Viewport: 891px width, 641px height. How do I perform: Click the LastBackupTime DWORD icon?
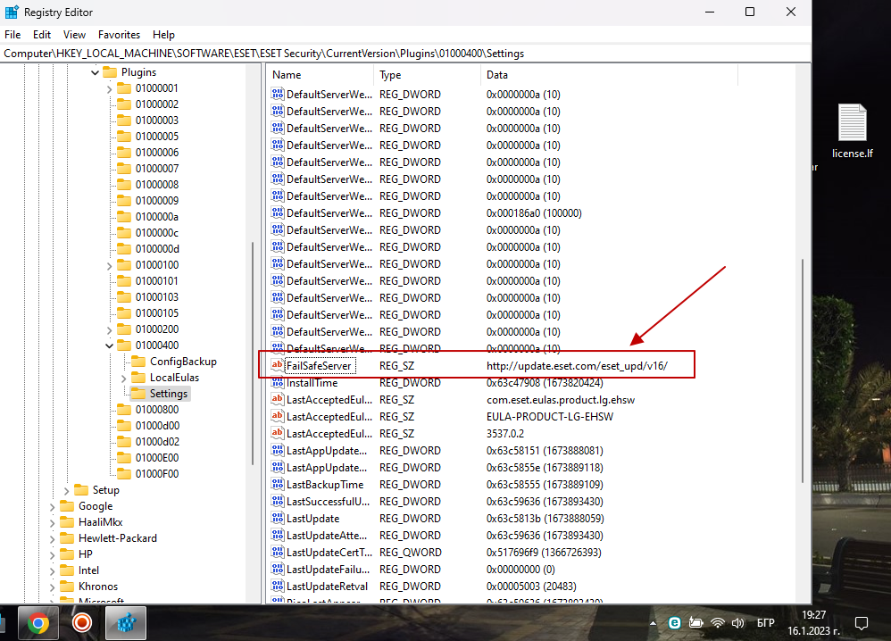click(278, 484)
